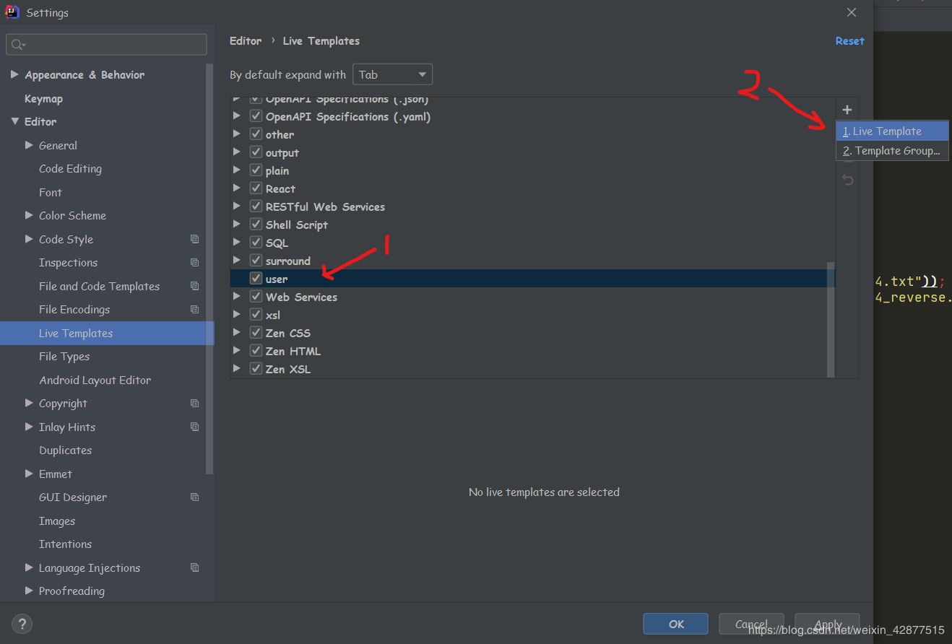Expand the xsl template group
Viewport: 952px width, 644px height.
(237, 315)
